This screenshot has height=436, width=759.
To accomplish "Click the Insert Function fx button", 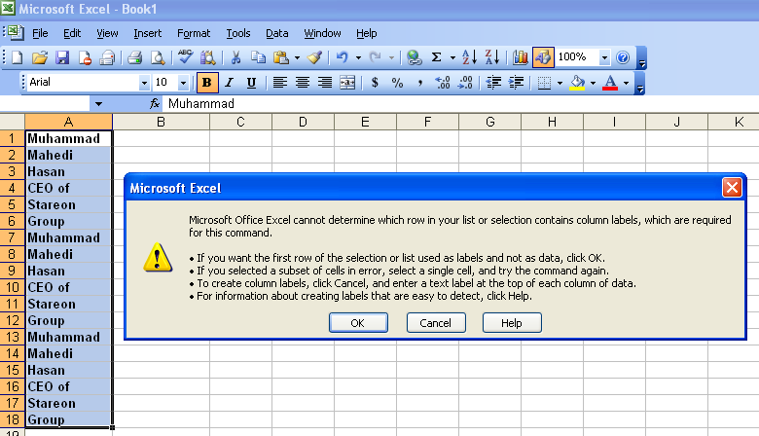I will click(155, 103).
